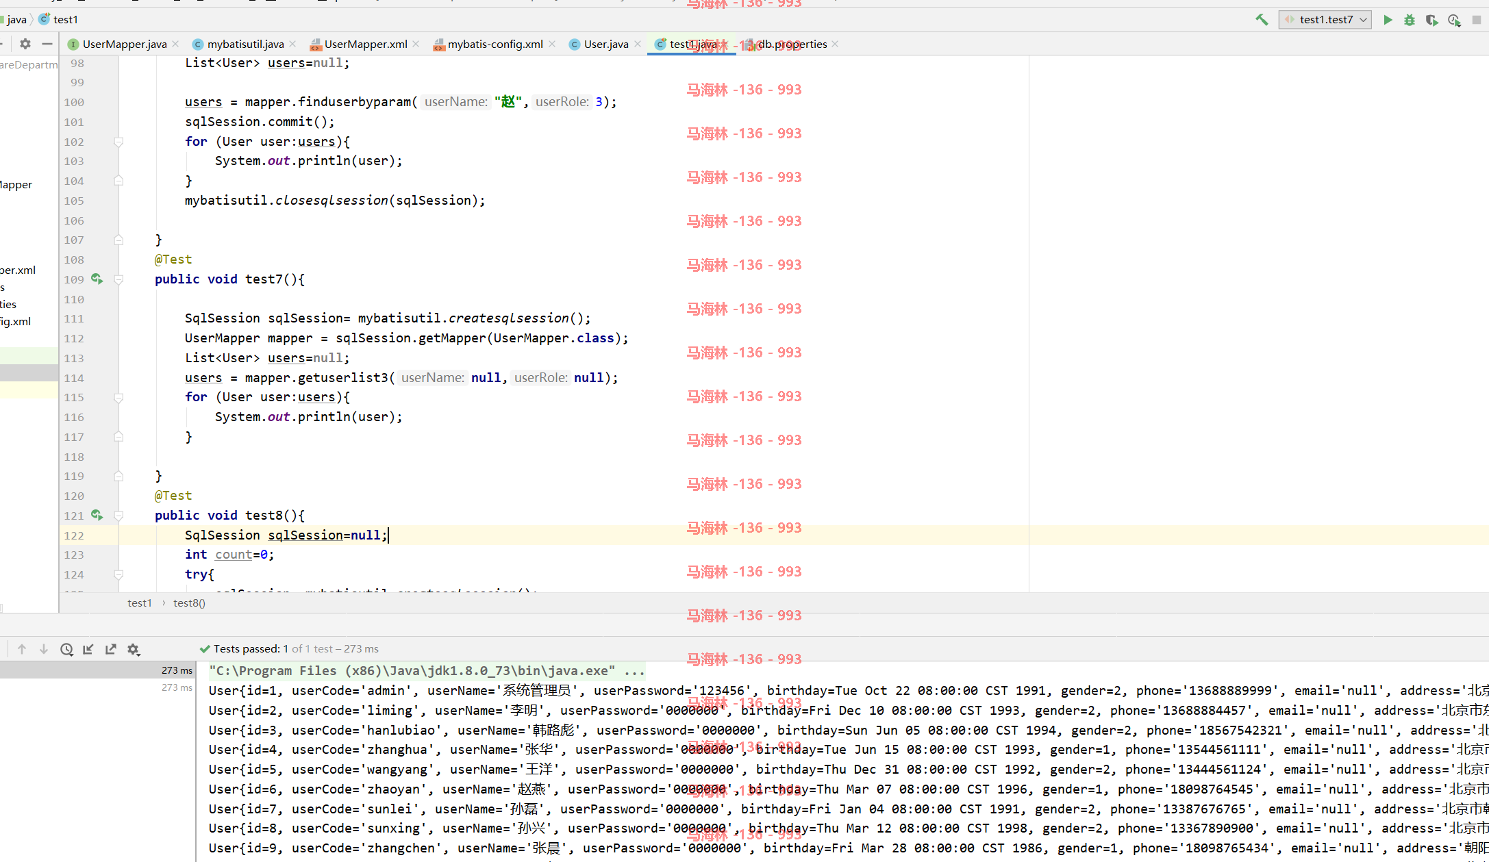
Task: Click line number 114 in the gutter
Action: (74, 378)
